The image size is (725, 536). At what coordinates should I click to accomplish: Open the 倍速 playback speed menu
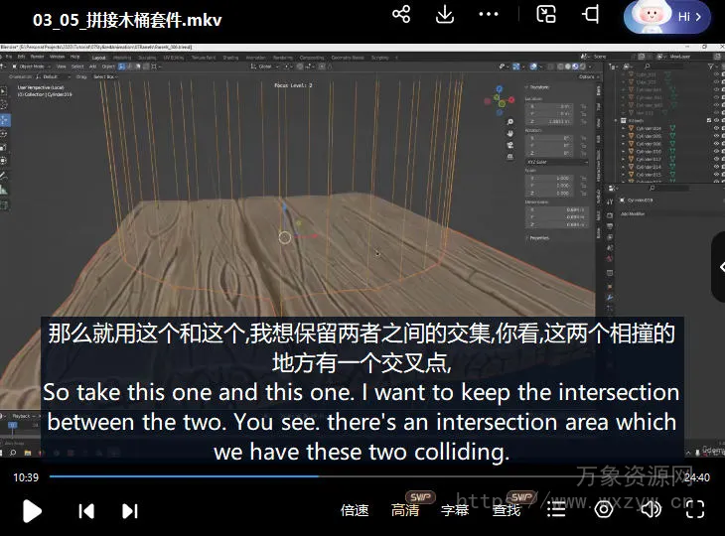(x=355, y=510)
